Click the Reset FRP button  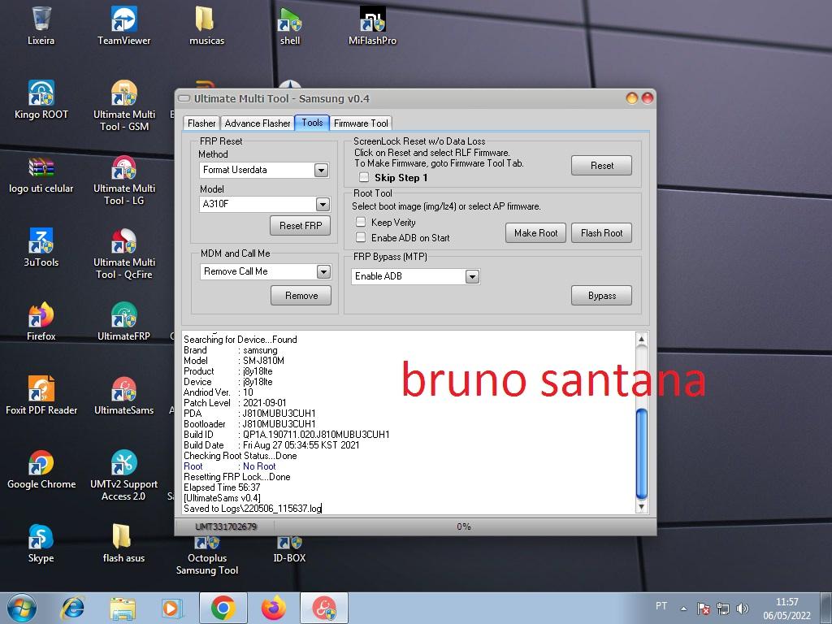pyautogui.click(x=301, y=226)
